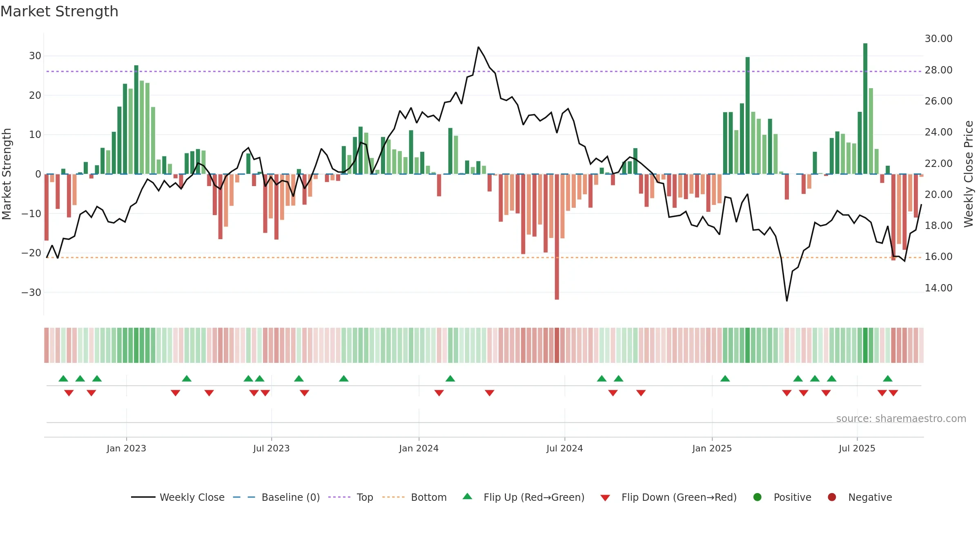Click the deepest red bar near −32

coord(557,237)
